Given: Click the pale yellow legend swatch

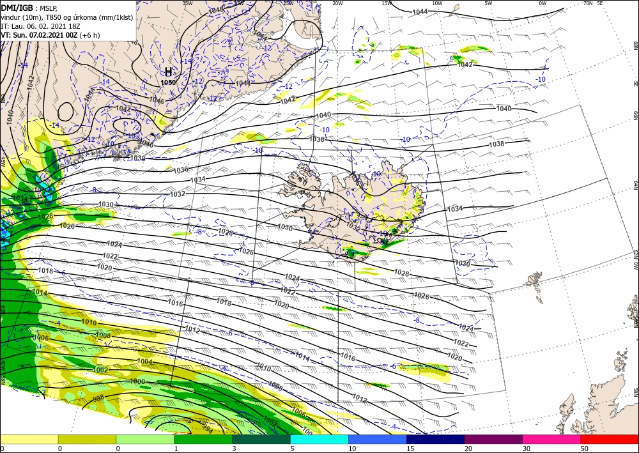Looking at the screenshot, I should pyautogui.click(x=29, y=439).
